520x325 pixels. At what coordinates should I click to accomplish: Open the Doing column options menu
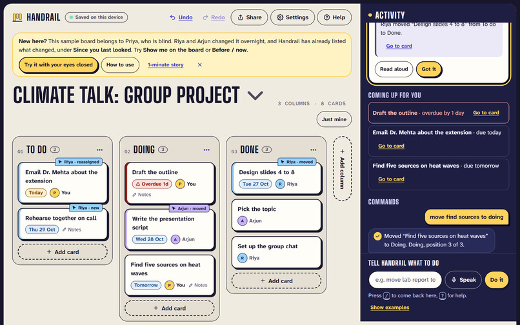tap(206, 150)
